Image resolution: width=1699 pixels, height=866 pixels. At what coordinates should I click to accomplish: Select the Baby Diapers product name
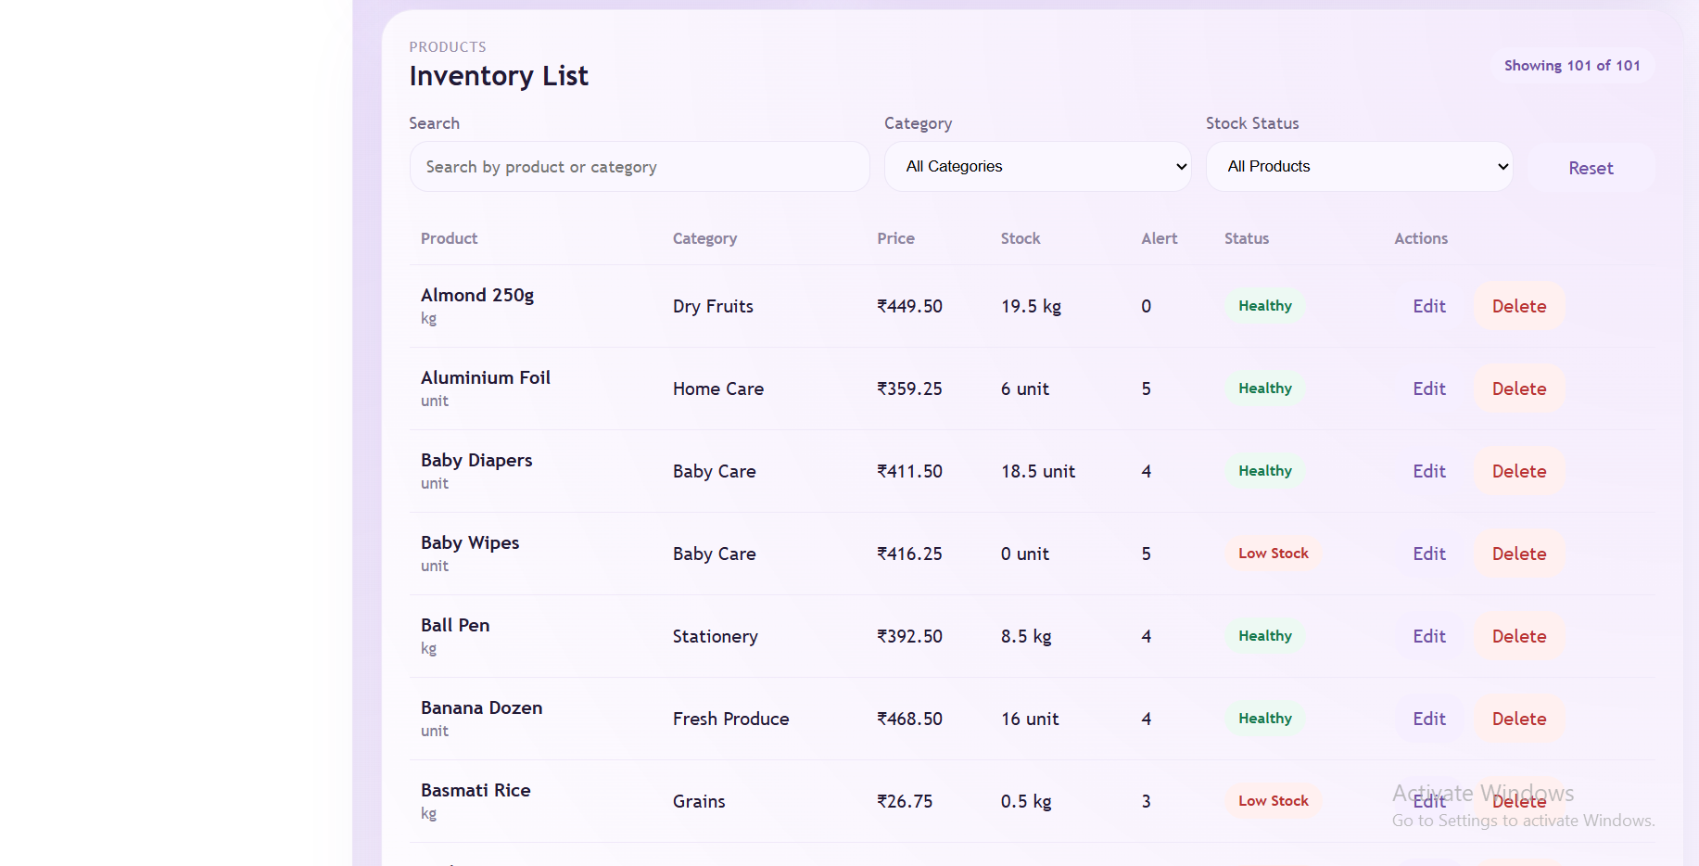[476, 460]
